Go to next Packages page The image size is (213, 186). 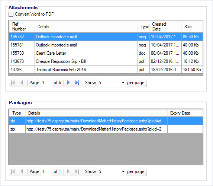68,171
